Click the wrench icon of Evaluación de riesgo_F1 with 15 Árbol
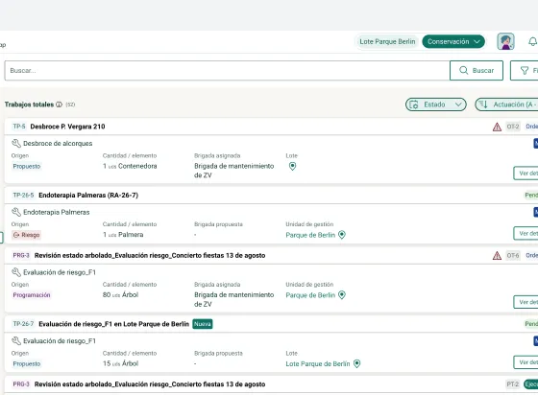Image resolution: width=538 pixels, height=395 pixels. [16, 340]
